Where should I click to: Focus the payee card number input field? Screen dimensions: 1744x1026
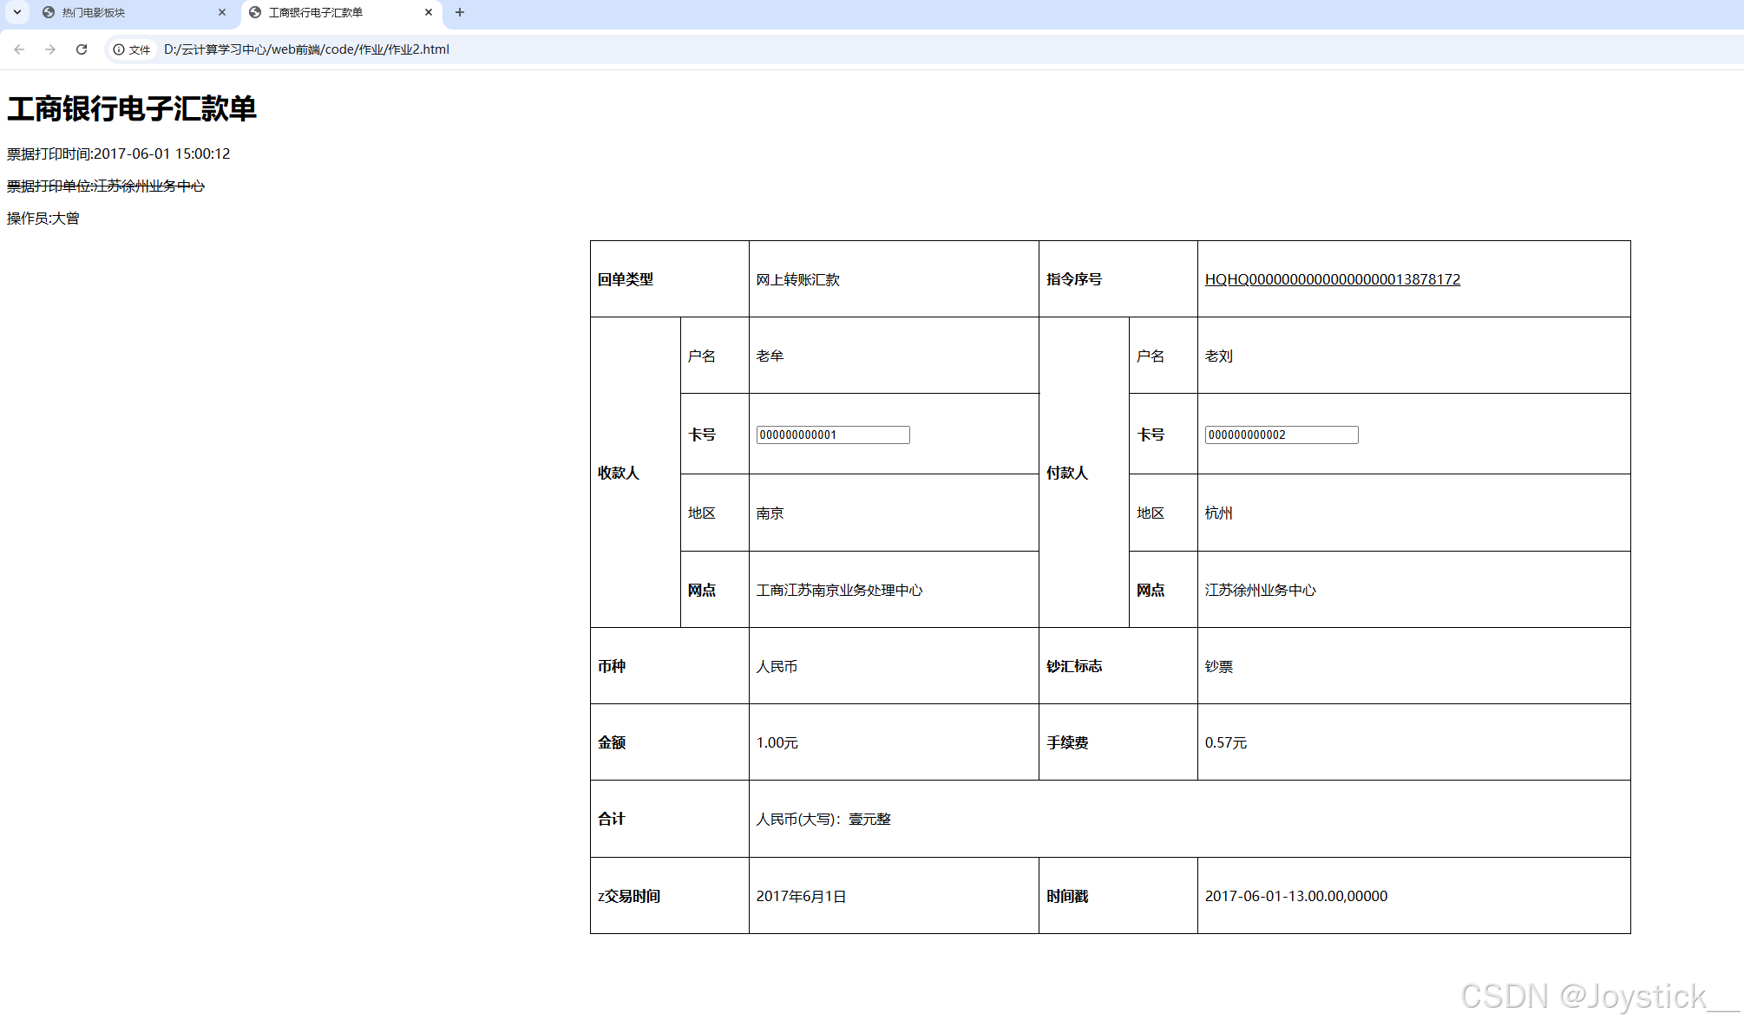832,435
